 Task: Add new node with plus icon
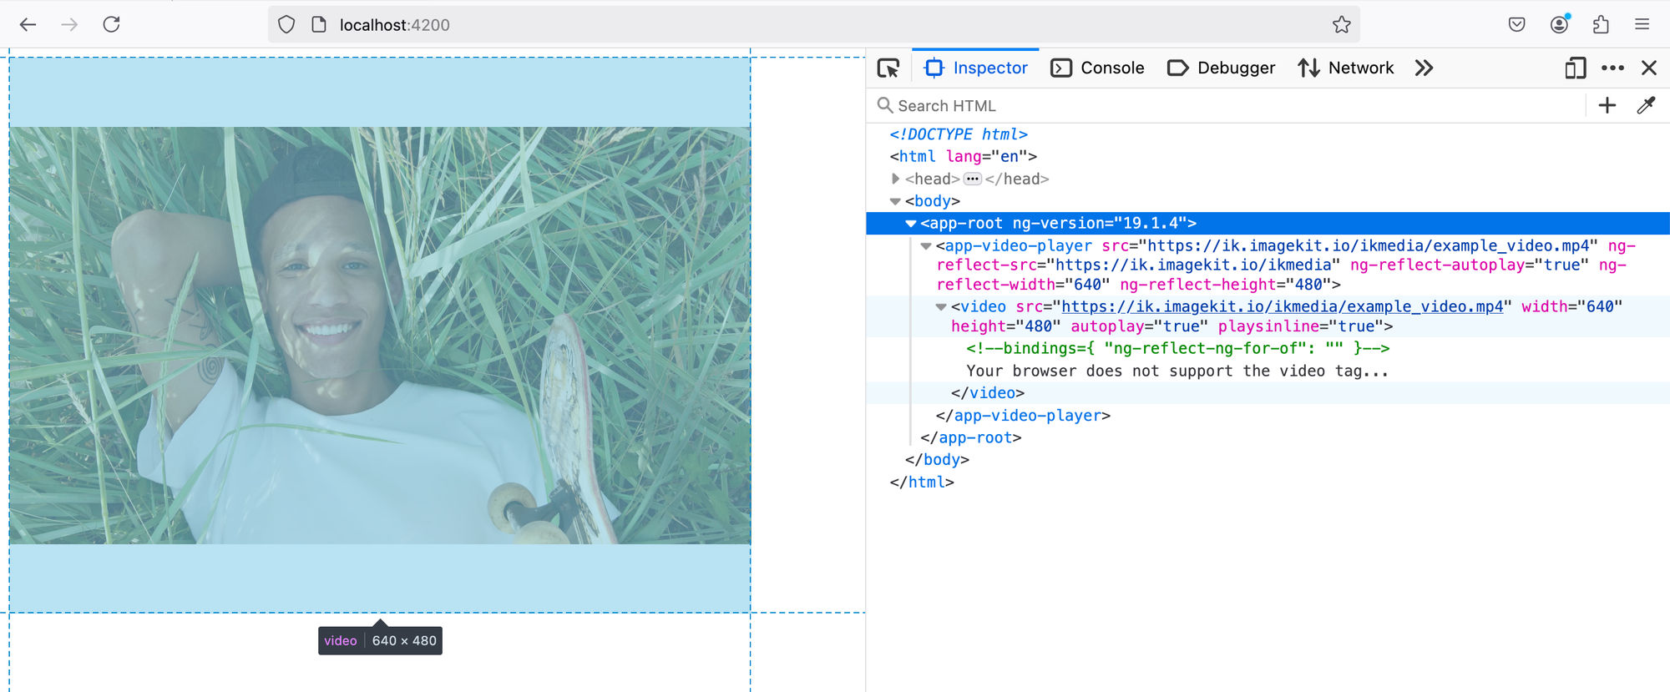coord(1607,106)
